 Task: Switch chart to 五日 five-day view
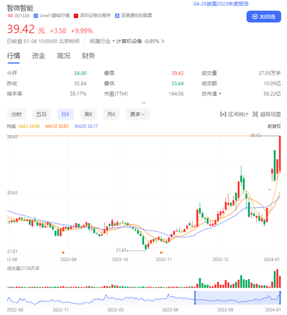tap(42, 114)
